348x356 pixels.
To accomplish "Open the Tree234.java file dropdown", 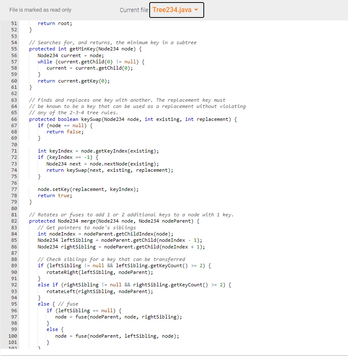I will click(x=176, y=10).
